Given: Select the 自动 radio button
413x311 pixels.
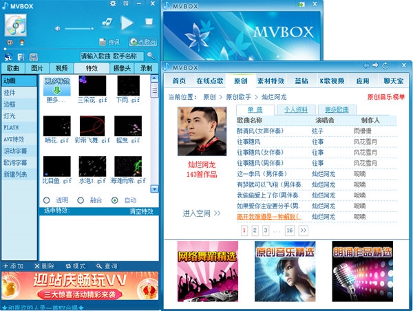Looking at the screenshot, I should [x=114, y=200].
